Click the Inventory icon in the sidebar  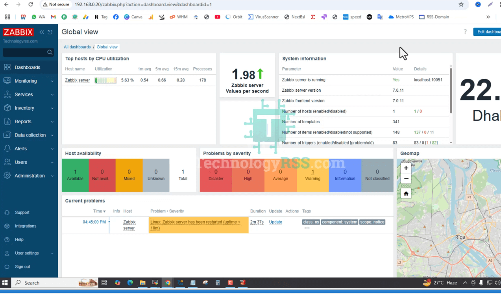coord(7,108)
